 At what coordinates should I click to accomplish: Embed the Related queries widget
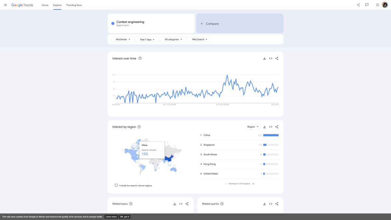271,204
